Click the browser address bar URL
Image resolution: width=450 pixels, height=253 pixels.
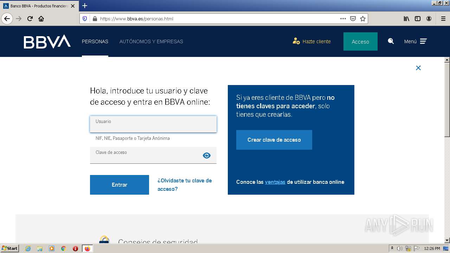click(137, 19)
